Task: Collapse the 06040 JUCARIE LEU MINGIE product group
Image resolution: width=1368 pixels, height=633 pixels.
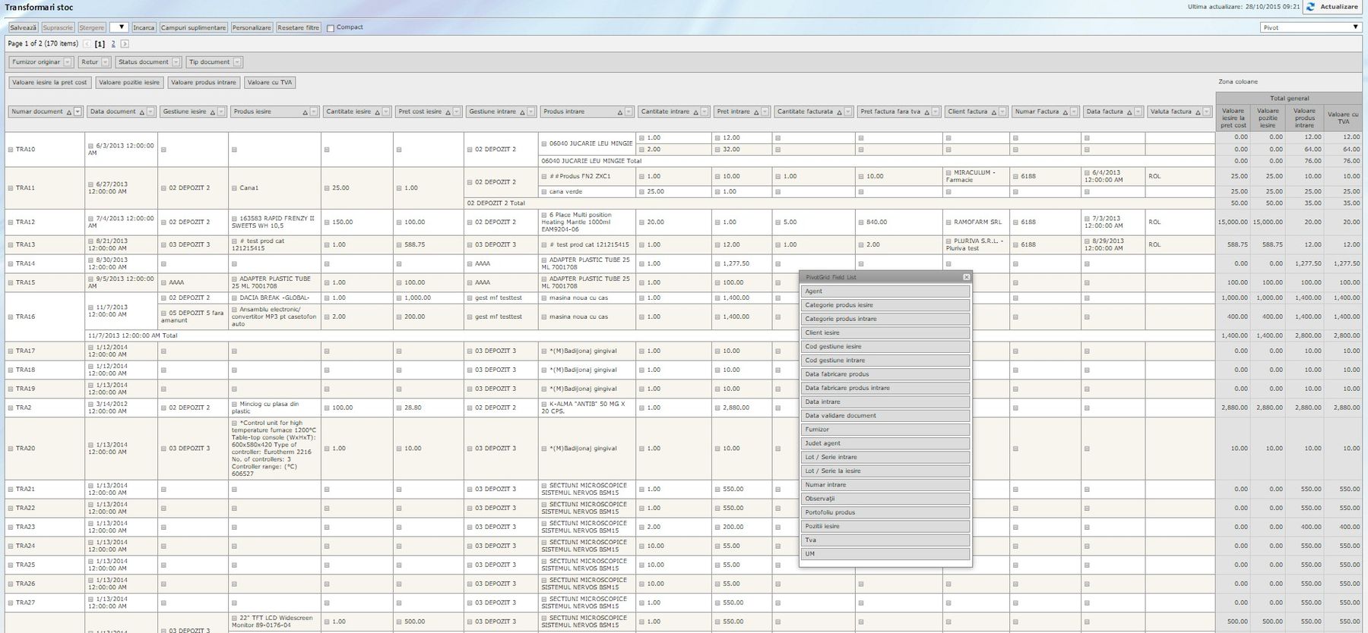Action: point(544,143)
